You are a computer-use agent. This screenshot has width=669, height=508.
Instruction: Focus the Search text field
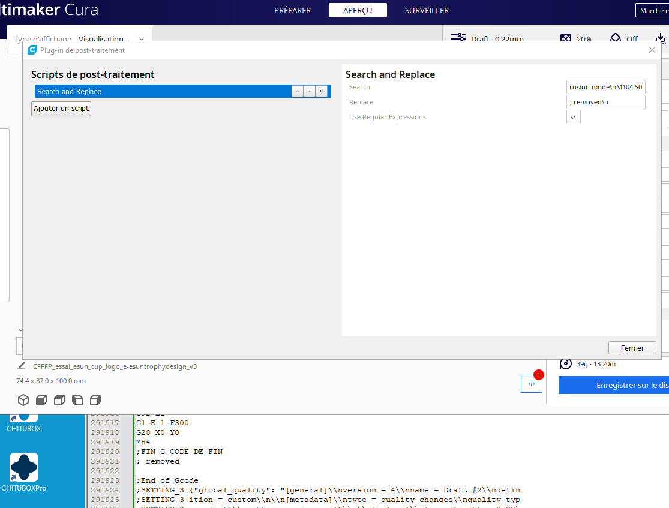tap(605, 87)
